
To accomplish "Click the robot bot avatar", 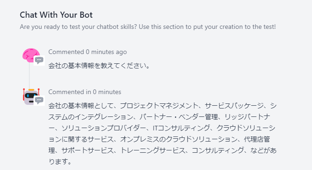I will 31,96.
